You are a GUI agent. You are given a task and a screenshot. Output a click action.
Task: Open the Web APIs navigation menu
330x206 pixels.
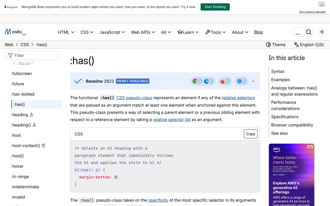tap(143, 32)
